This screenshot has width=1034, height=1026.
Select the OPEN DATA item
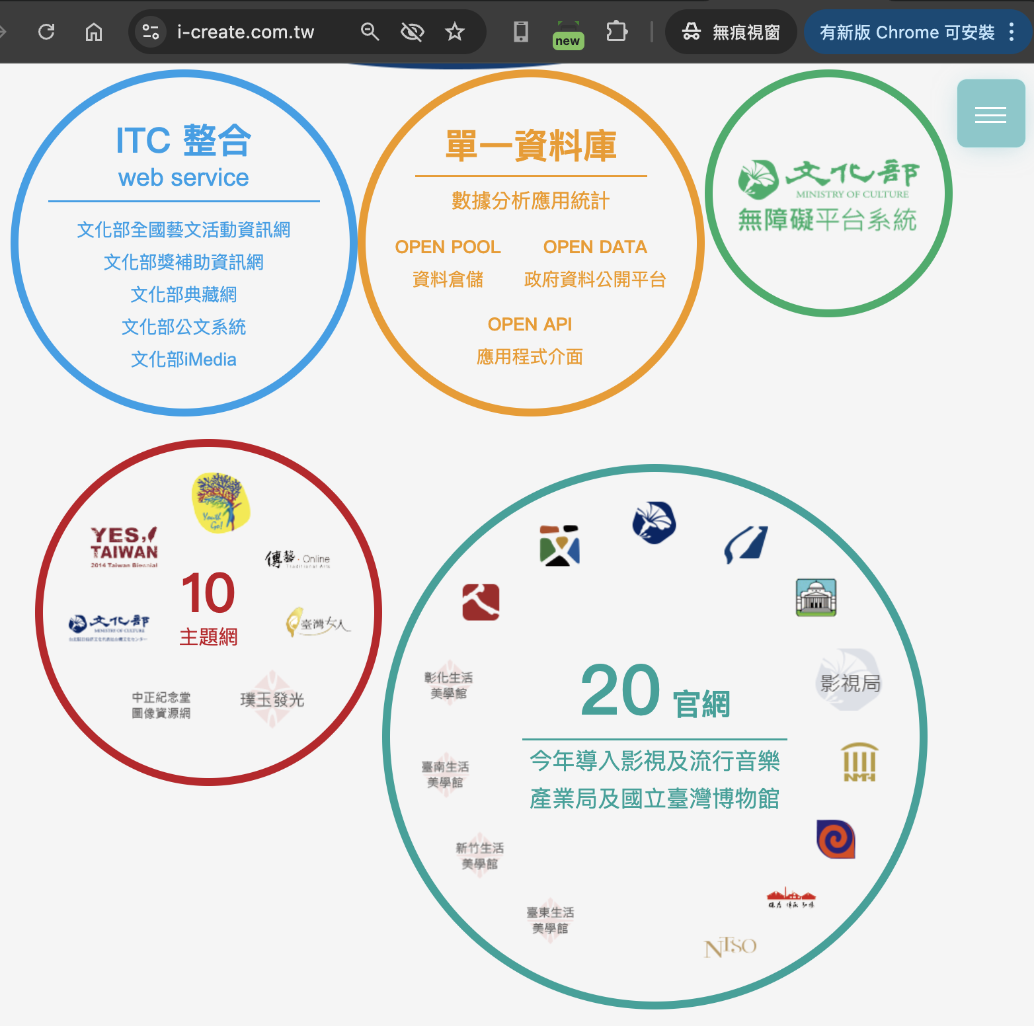click(x=595, y=247)
